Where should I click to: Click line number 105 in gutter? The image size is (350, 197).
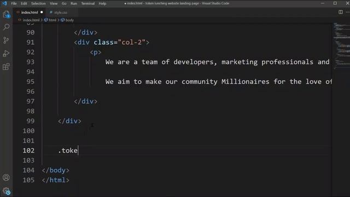(x=29, y=180)
